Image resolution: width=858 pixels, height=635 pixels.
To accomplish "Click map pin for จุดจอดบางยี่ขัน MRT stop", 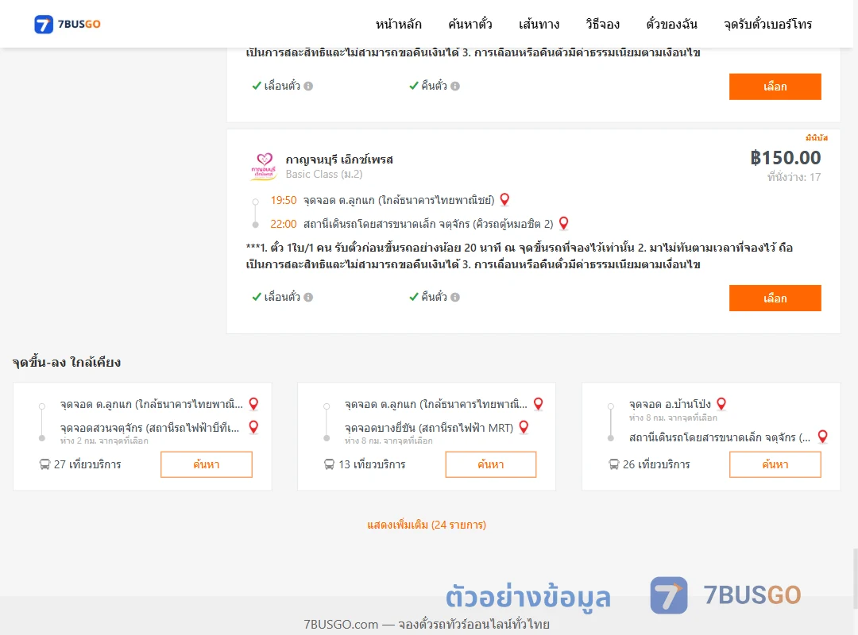I will [x=524, y=427].
